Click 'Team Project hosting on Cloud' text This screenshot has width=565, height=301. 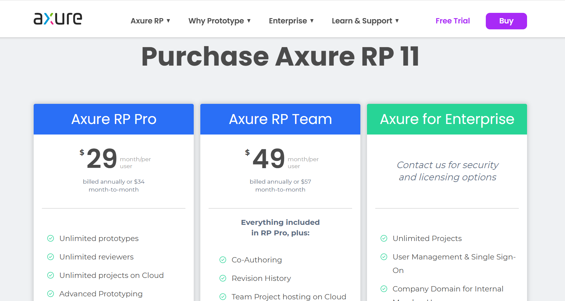(289, 297)
